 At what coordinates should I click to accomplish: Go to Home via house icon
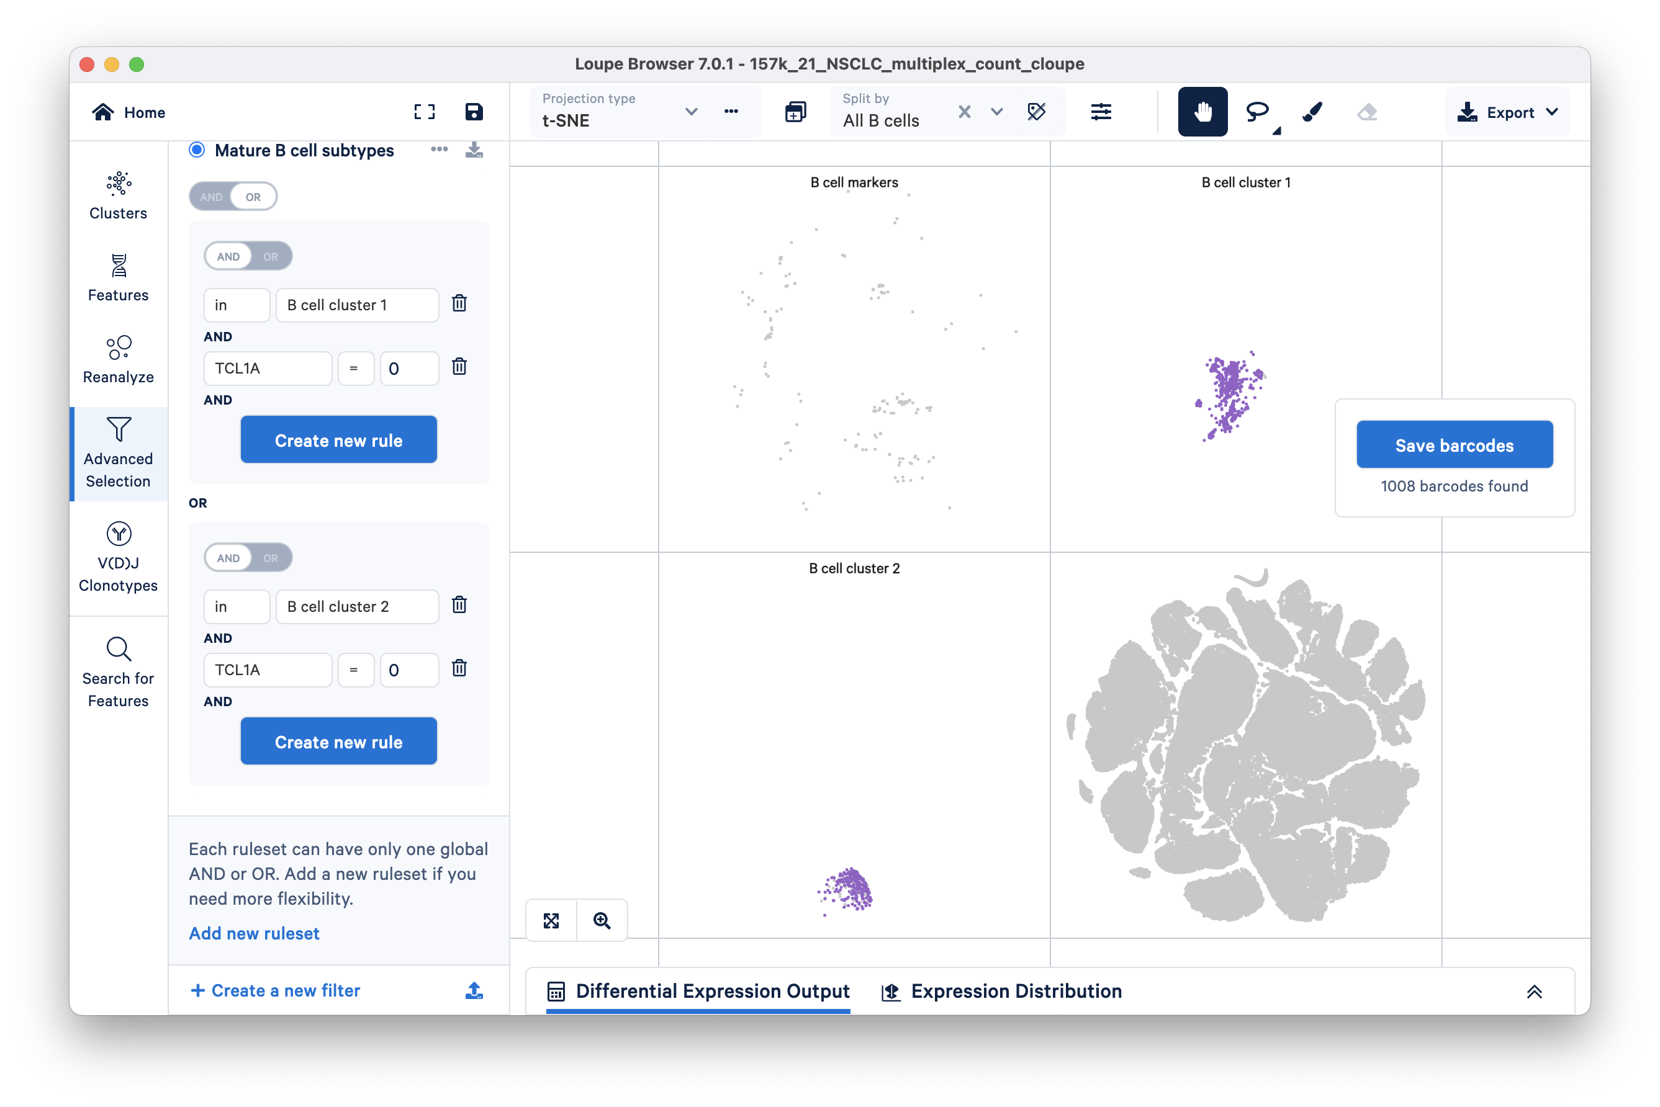pos(103,112)
